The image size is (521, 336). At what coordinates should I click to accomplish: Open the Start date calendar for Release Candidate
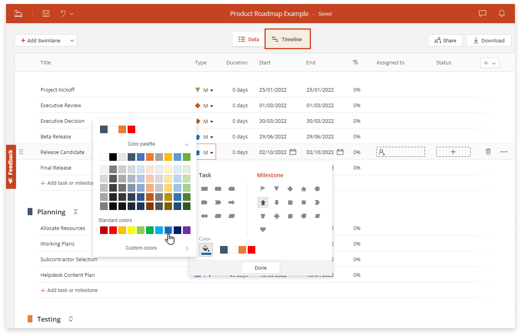coord(293,152)
